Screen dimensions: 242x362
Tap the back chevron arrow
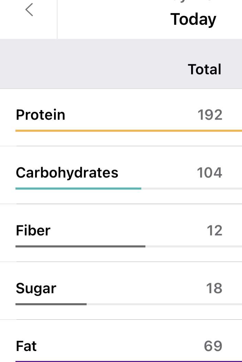point(29,10)
